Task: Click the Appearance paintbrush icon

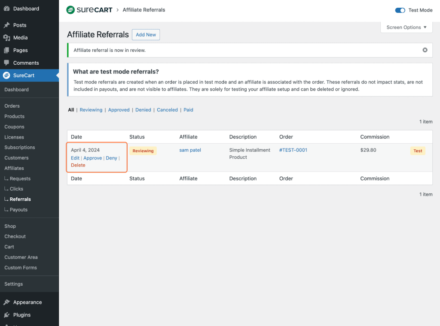Action: pyautogui.click(x=6, y=302)
